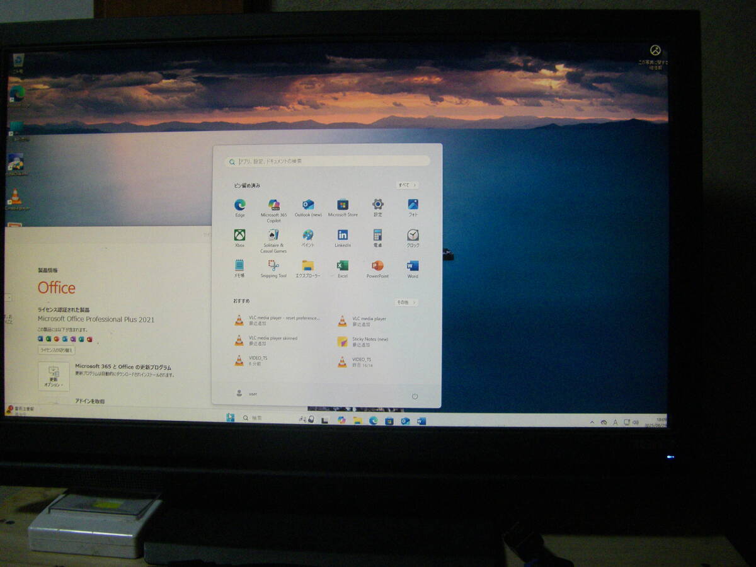Launch Xbox pinned app
Screen dimensions: 756x567
240,238
